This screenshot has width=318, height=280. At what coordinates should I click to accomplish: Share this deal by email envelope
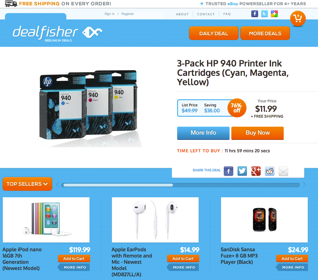pos(283,171)
